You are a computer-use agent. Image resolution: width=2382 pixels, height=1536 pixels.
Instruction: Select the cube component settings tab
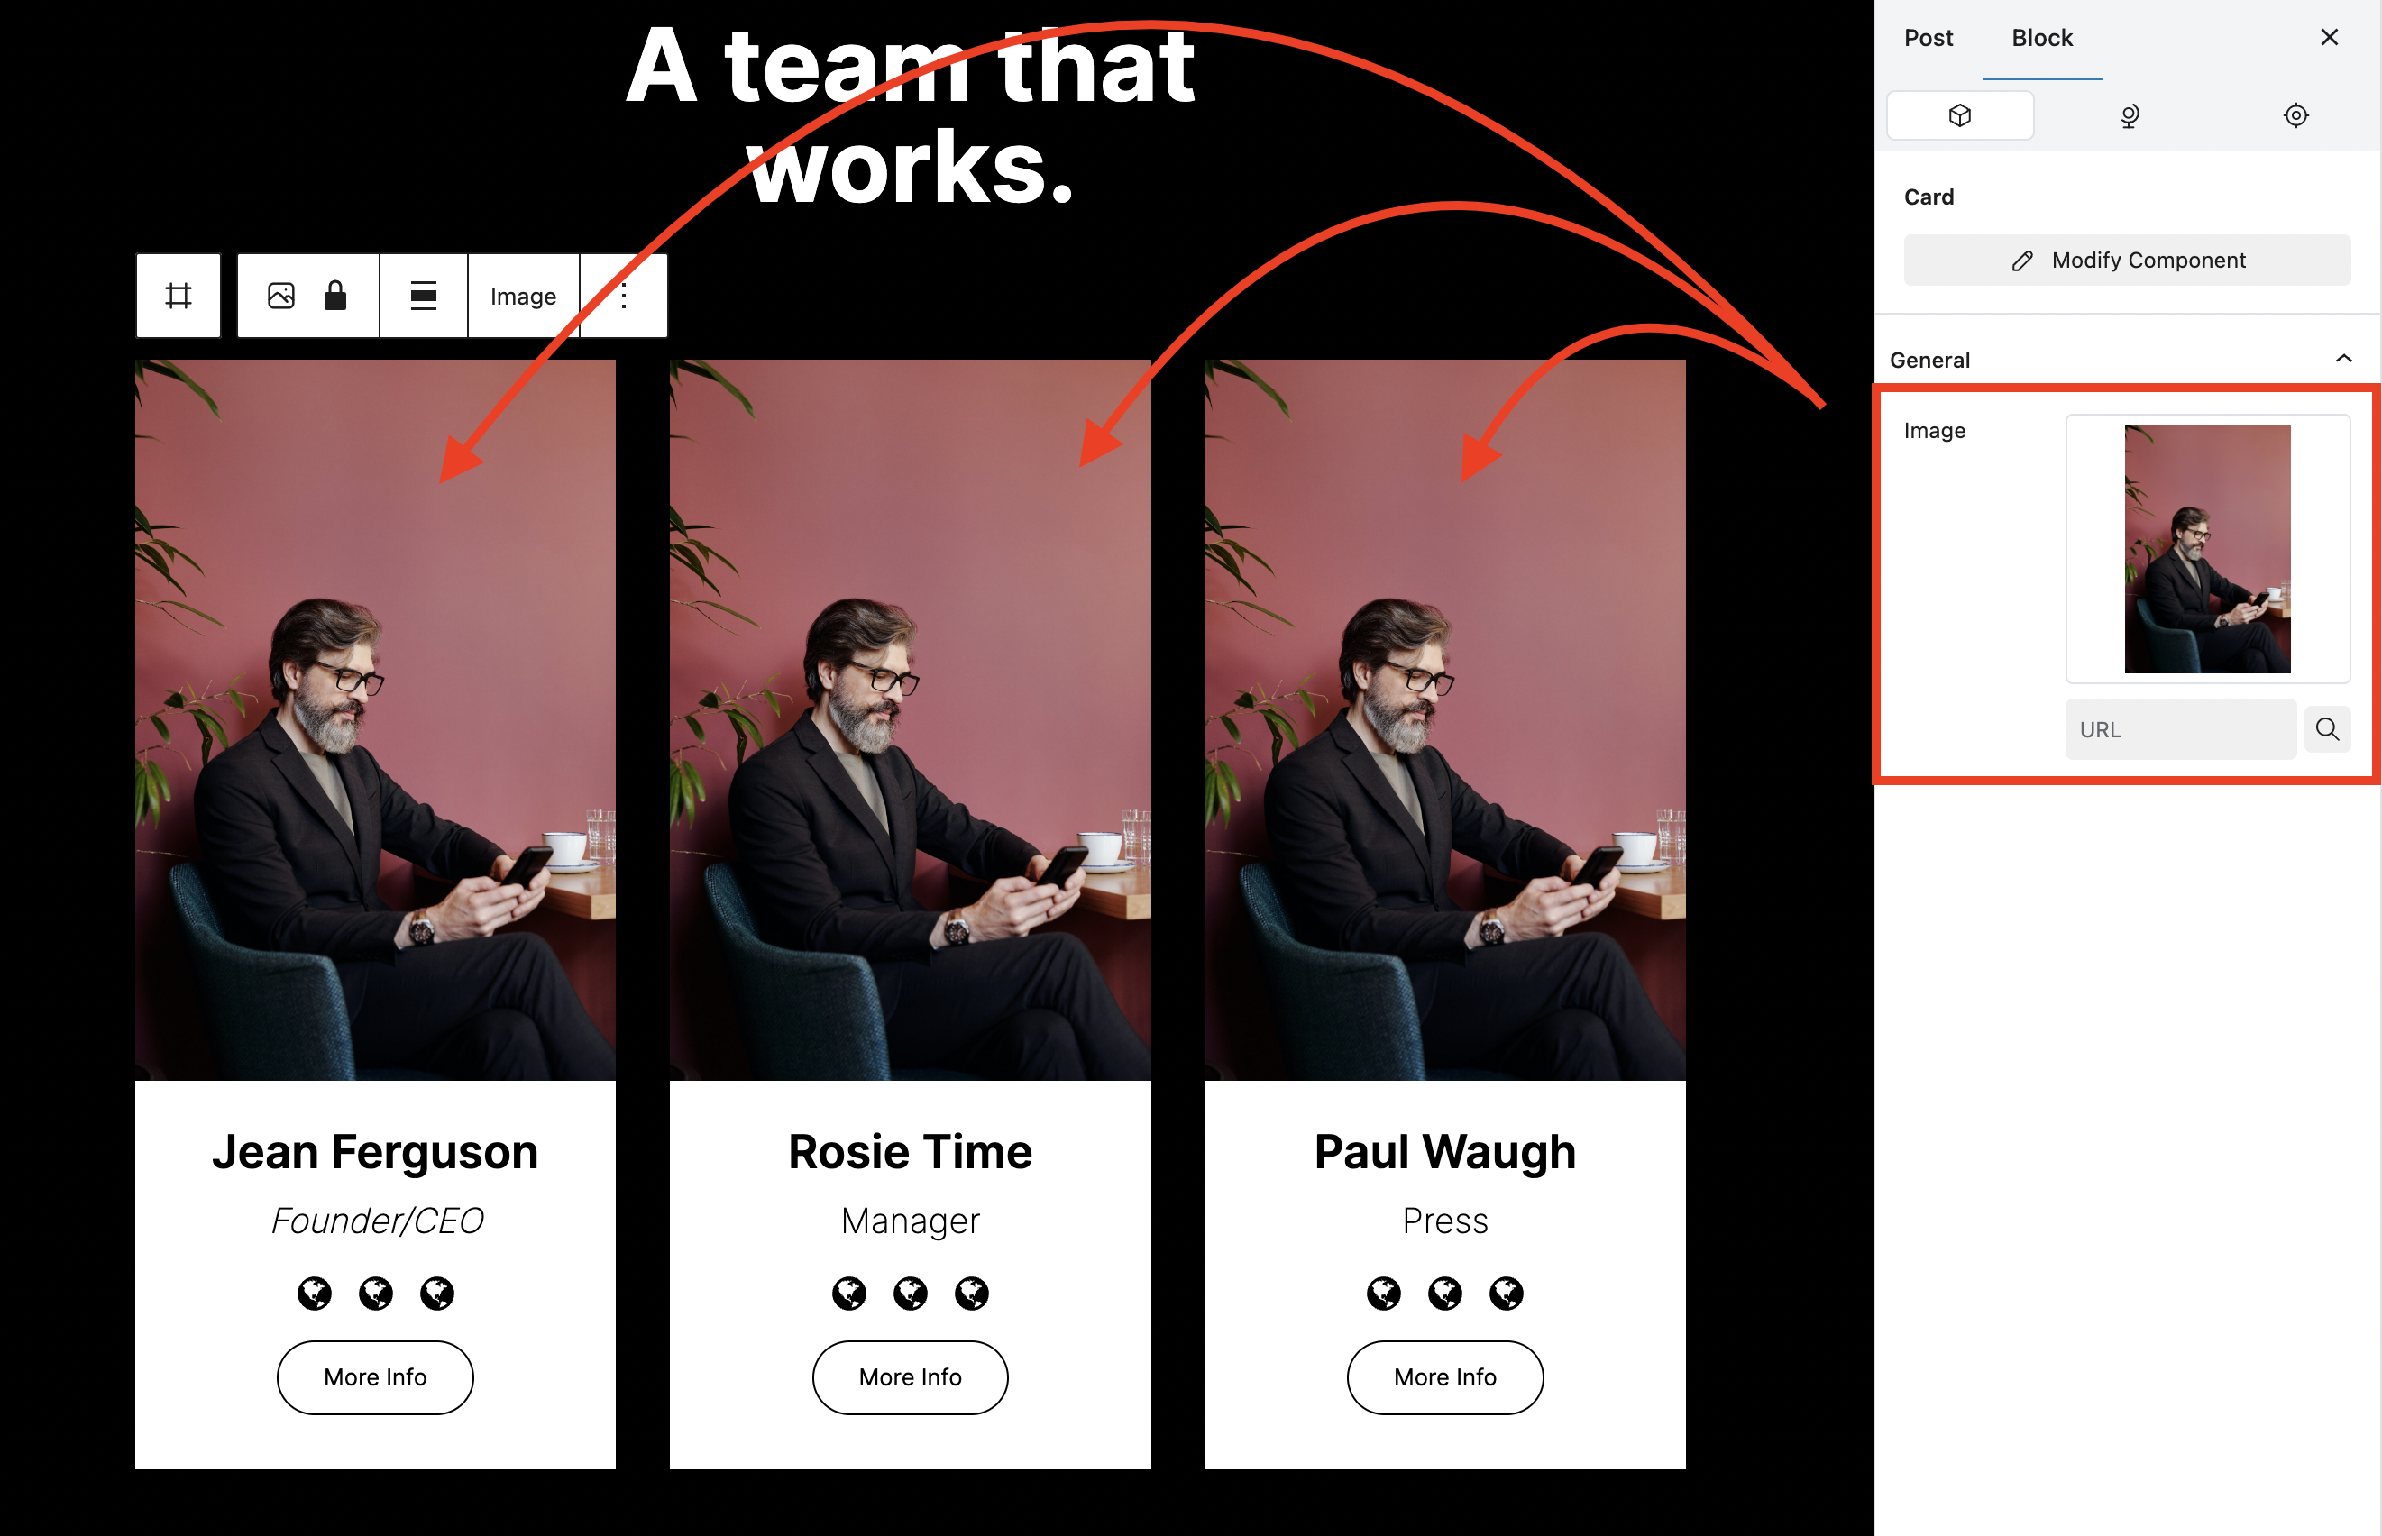(1960, 115)
